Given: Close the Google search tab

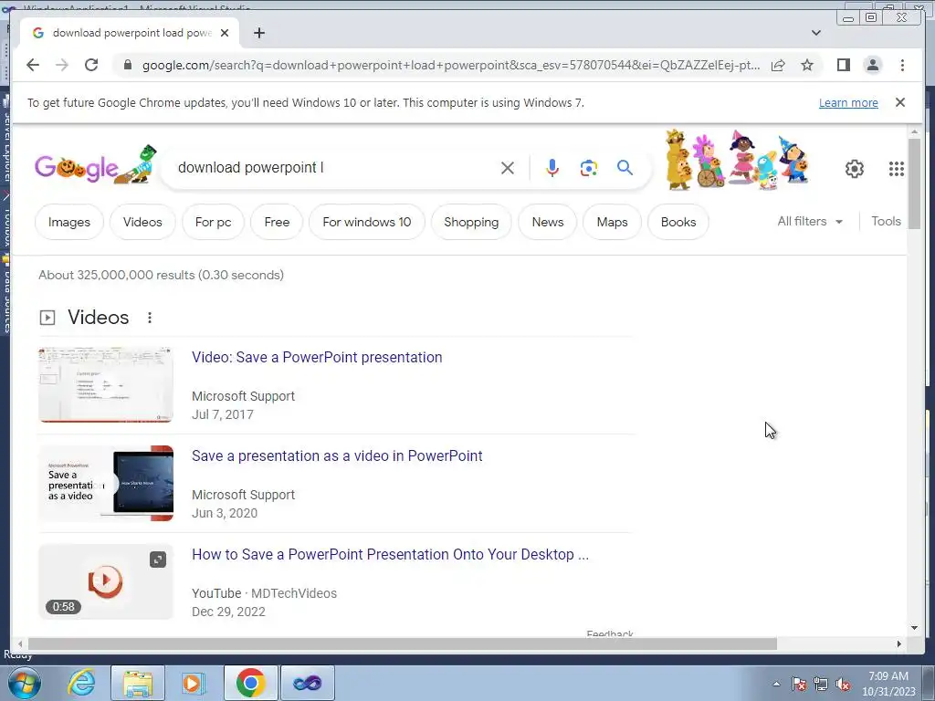Looking at the screenshot, I should (225, 33).
